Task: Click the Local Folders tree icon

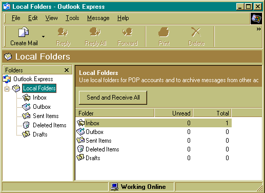Action: [x=16, y=88]
